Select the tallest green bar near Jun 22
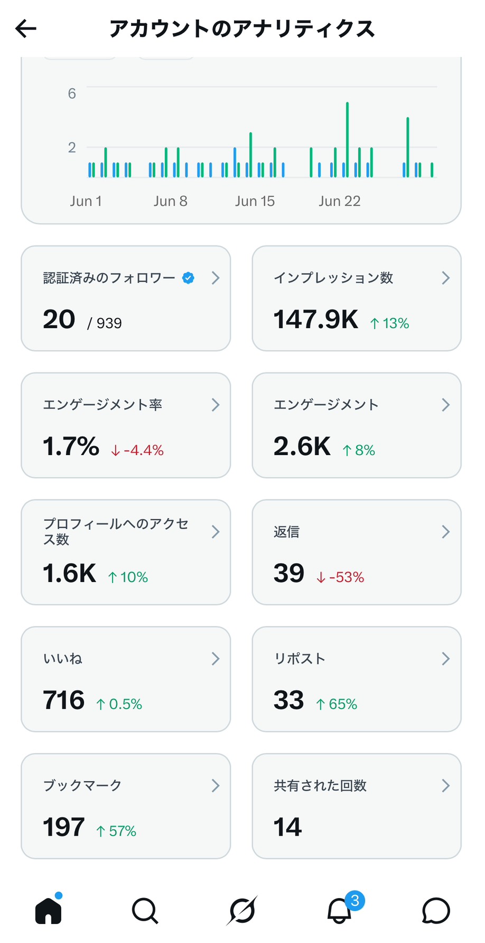 point(347,140)
